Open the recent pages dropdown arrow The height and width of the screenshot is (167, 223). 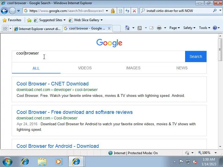coord(18,11)
